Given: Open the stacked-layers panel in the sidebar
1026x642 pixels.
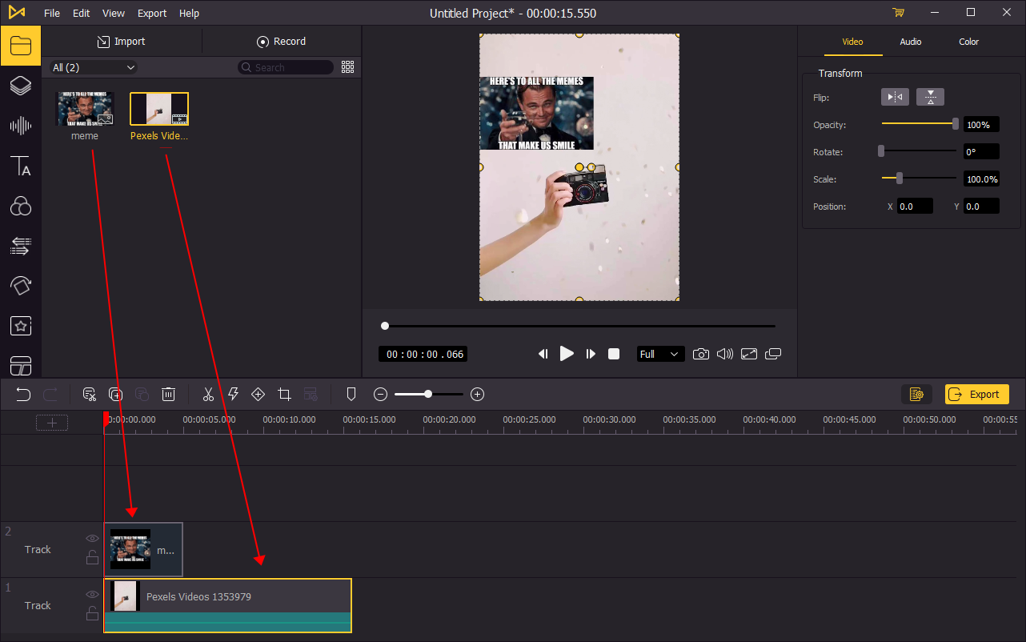Looking at the screenshot, I should pos(20,86).
